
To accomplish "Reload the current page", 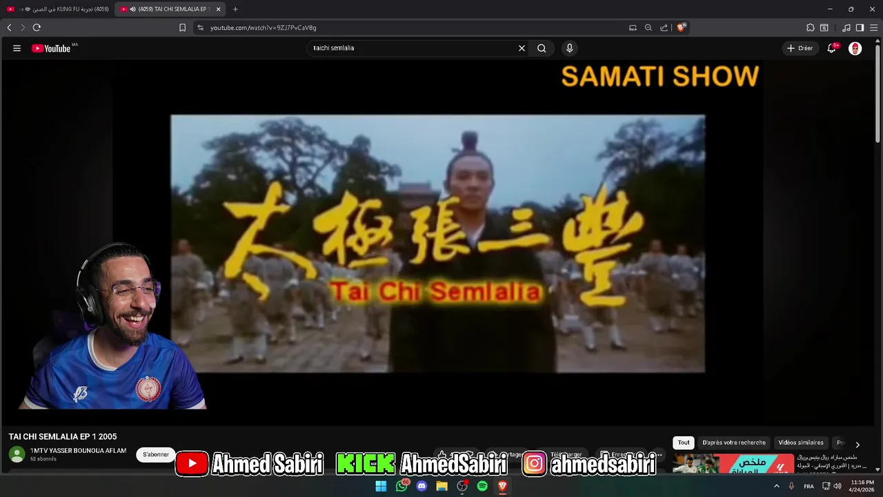I will [x=37, y=28].
